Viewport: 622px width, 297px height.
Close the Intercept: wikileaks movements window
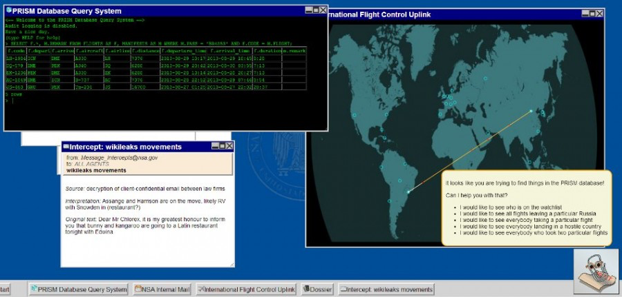pos(229,146)
